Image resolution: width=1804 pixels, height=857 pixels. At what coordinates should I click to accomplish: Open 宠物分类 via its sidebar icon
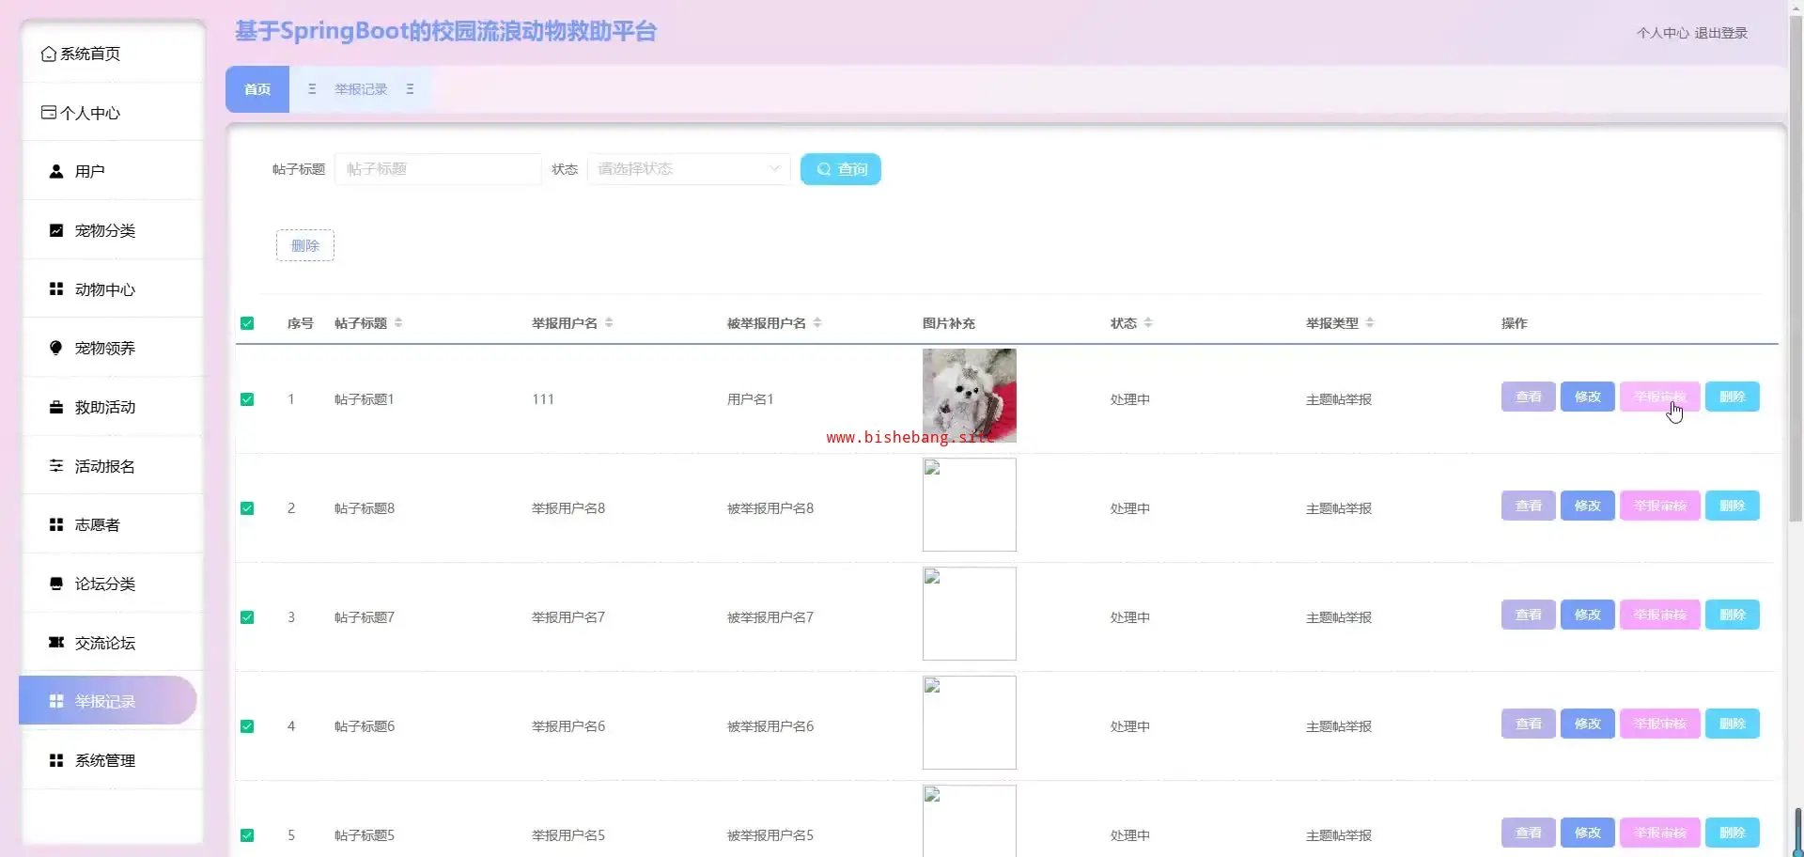pyautogui.click(x=56, y=231)
